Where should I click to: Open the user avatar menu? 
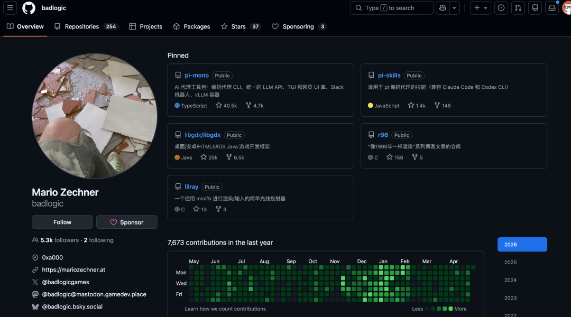[x=566, y=8]
